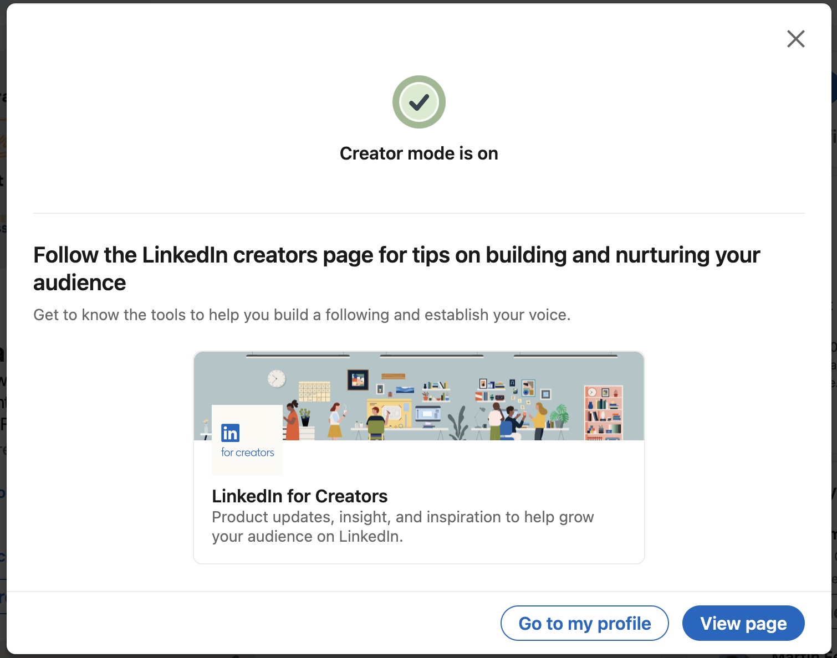Select the Go to my profile button

click(585, 623)
